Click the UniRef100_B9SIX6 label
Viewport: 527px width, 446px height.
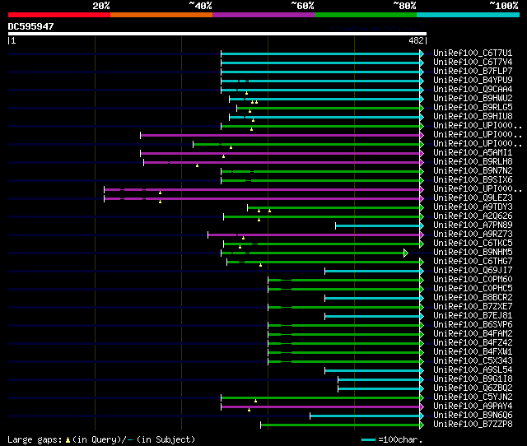(473, 180)
